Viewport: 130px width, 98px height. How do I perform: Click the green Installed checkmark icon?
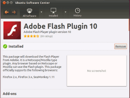5,46
